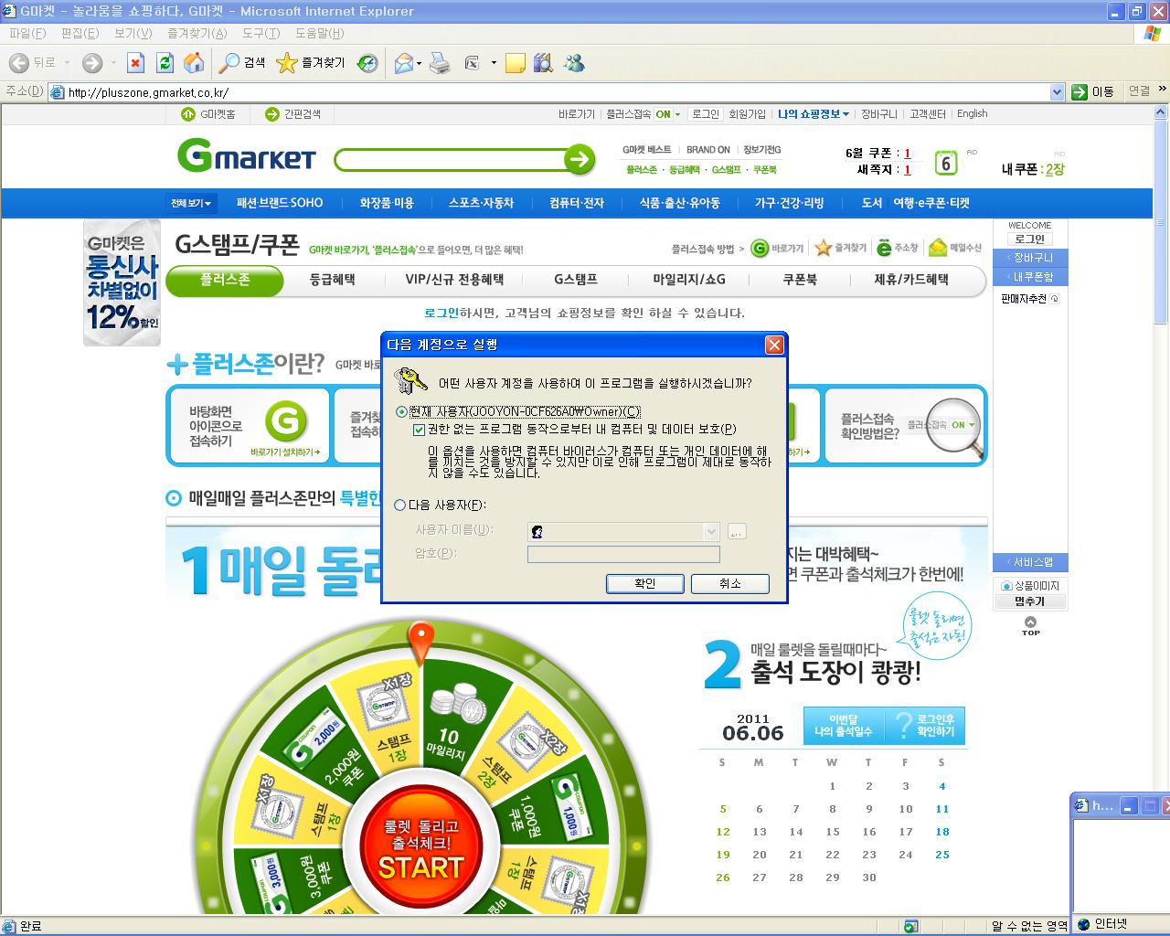Click the 통신사 차별없이 12% banner
Viewport: 1170px width, 936px height.
pyautogui.click(x=122, y=282)
